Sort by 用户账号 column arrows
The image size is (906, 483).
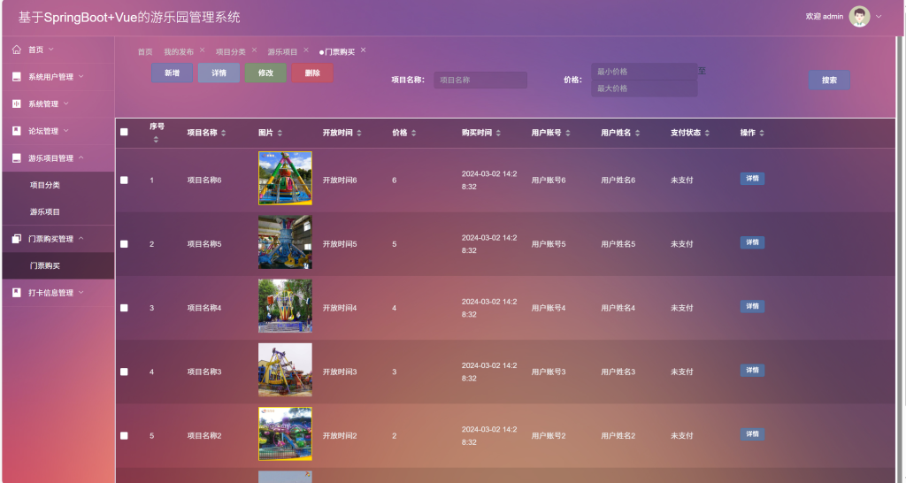568,133
